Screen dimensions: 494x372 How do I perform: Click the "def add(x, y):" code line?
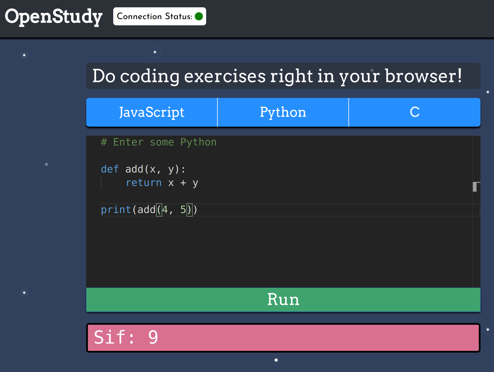click(x=143, y=169)
